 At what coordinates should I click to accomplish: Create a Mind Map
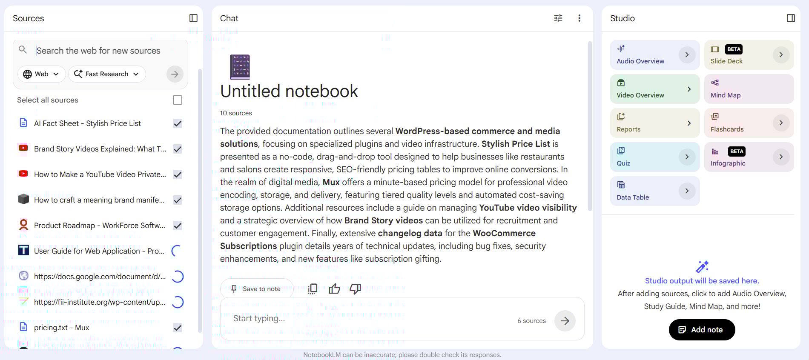(749, 89)
